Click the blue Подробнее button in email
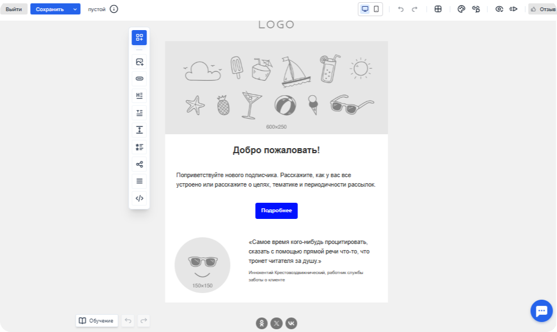Viewport: 557px width, 332px height. point(276,211)
